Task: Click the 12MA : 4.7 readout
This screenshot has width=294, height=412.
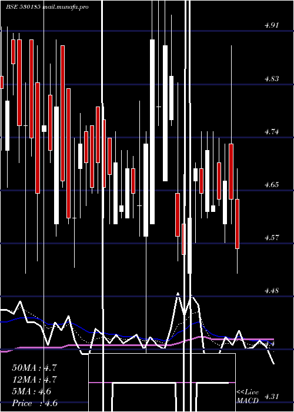Action: click(34, 380)
